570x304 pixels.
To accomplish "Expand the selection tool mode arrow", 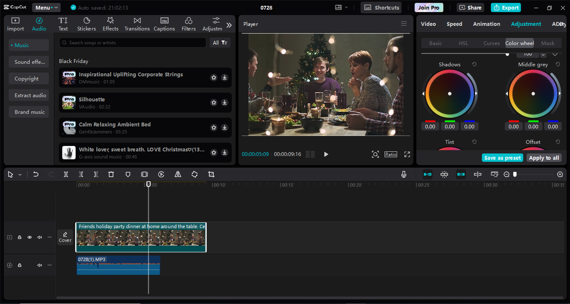I will tap(20, 175).
